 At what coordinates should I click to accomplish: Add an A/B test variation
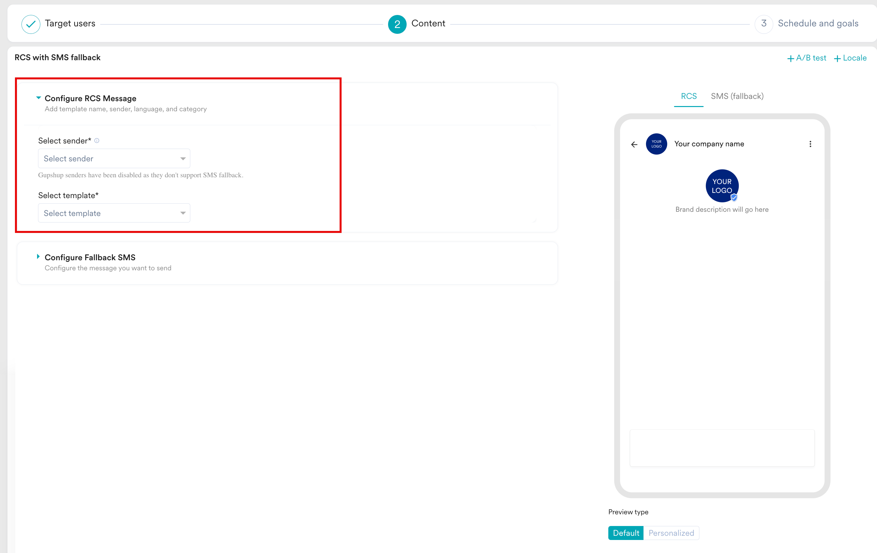point(806,58)
